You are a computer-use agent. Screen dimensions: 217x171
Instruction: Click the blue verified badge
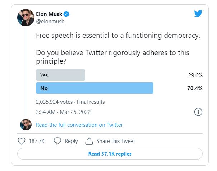pyautogui.click(x=66, y=14)
